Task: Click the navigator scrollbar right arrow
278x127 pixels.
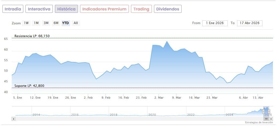Action: (x=271, y=119)
